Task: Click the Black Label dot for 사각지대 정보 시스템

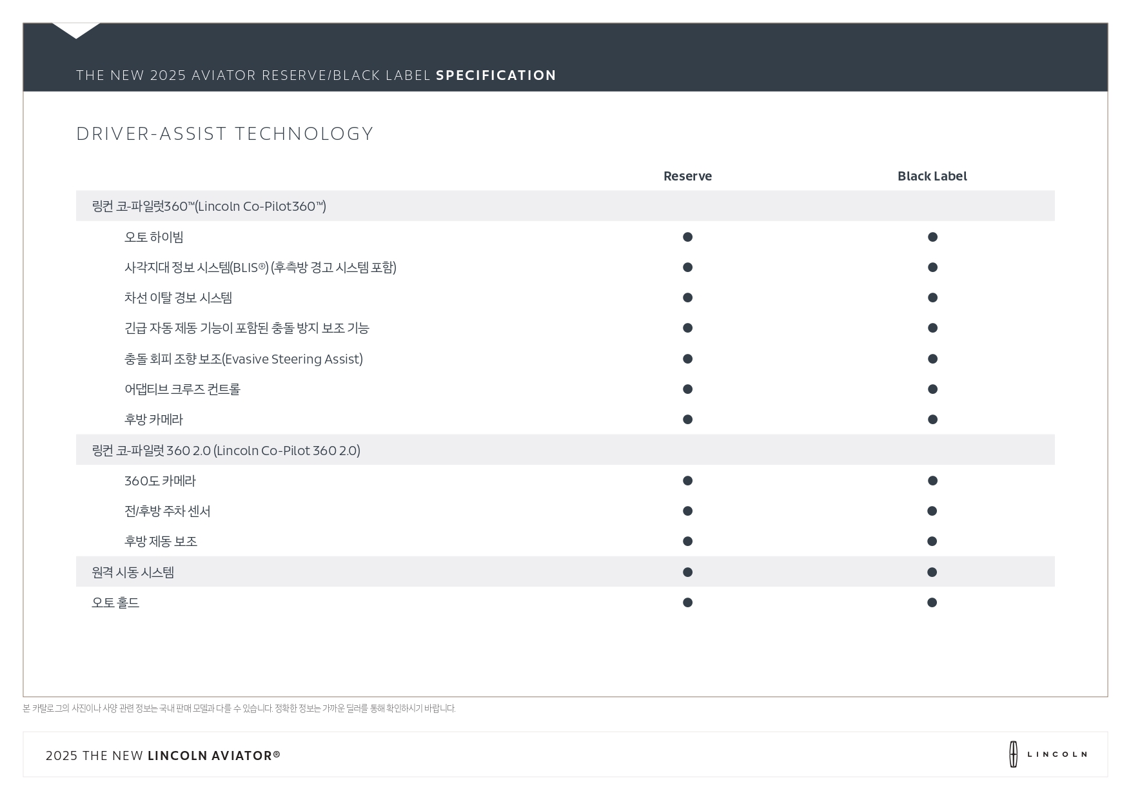Action: 932,268
